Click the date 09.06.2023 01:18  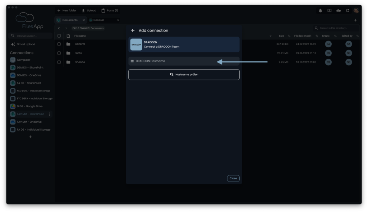[x=306, y=53]
